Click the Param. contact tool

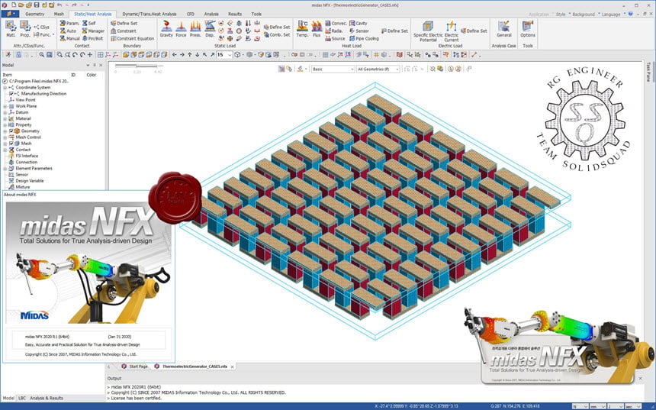coord(69,24)
